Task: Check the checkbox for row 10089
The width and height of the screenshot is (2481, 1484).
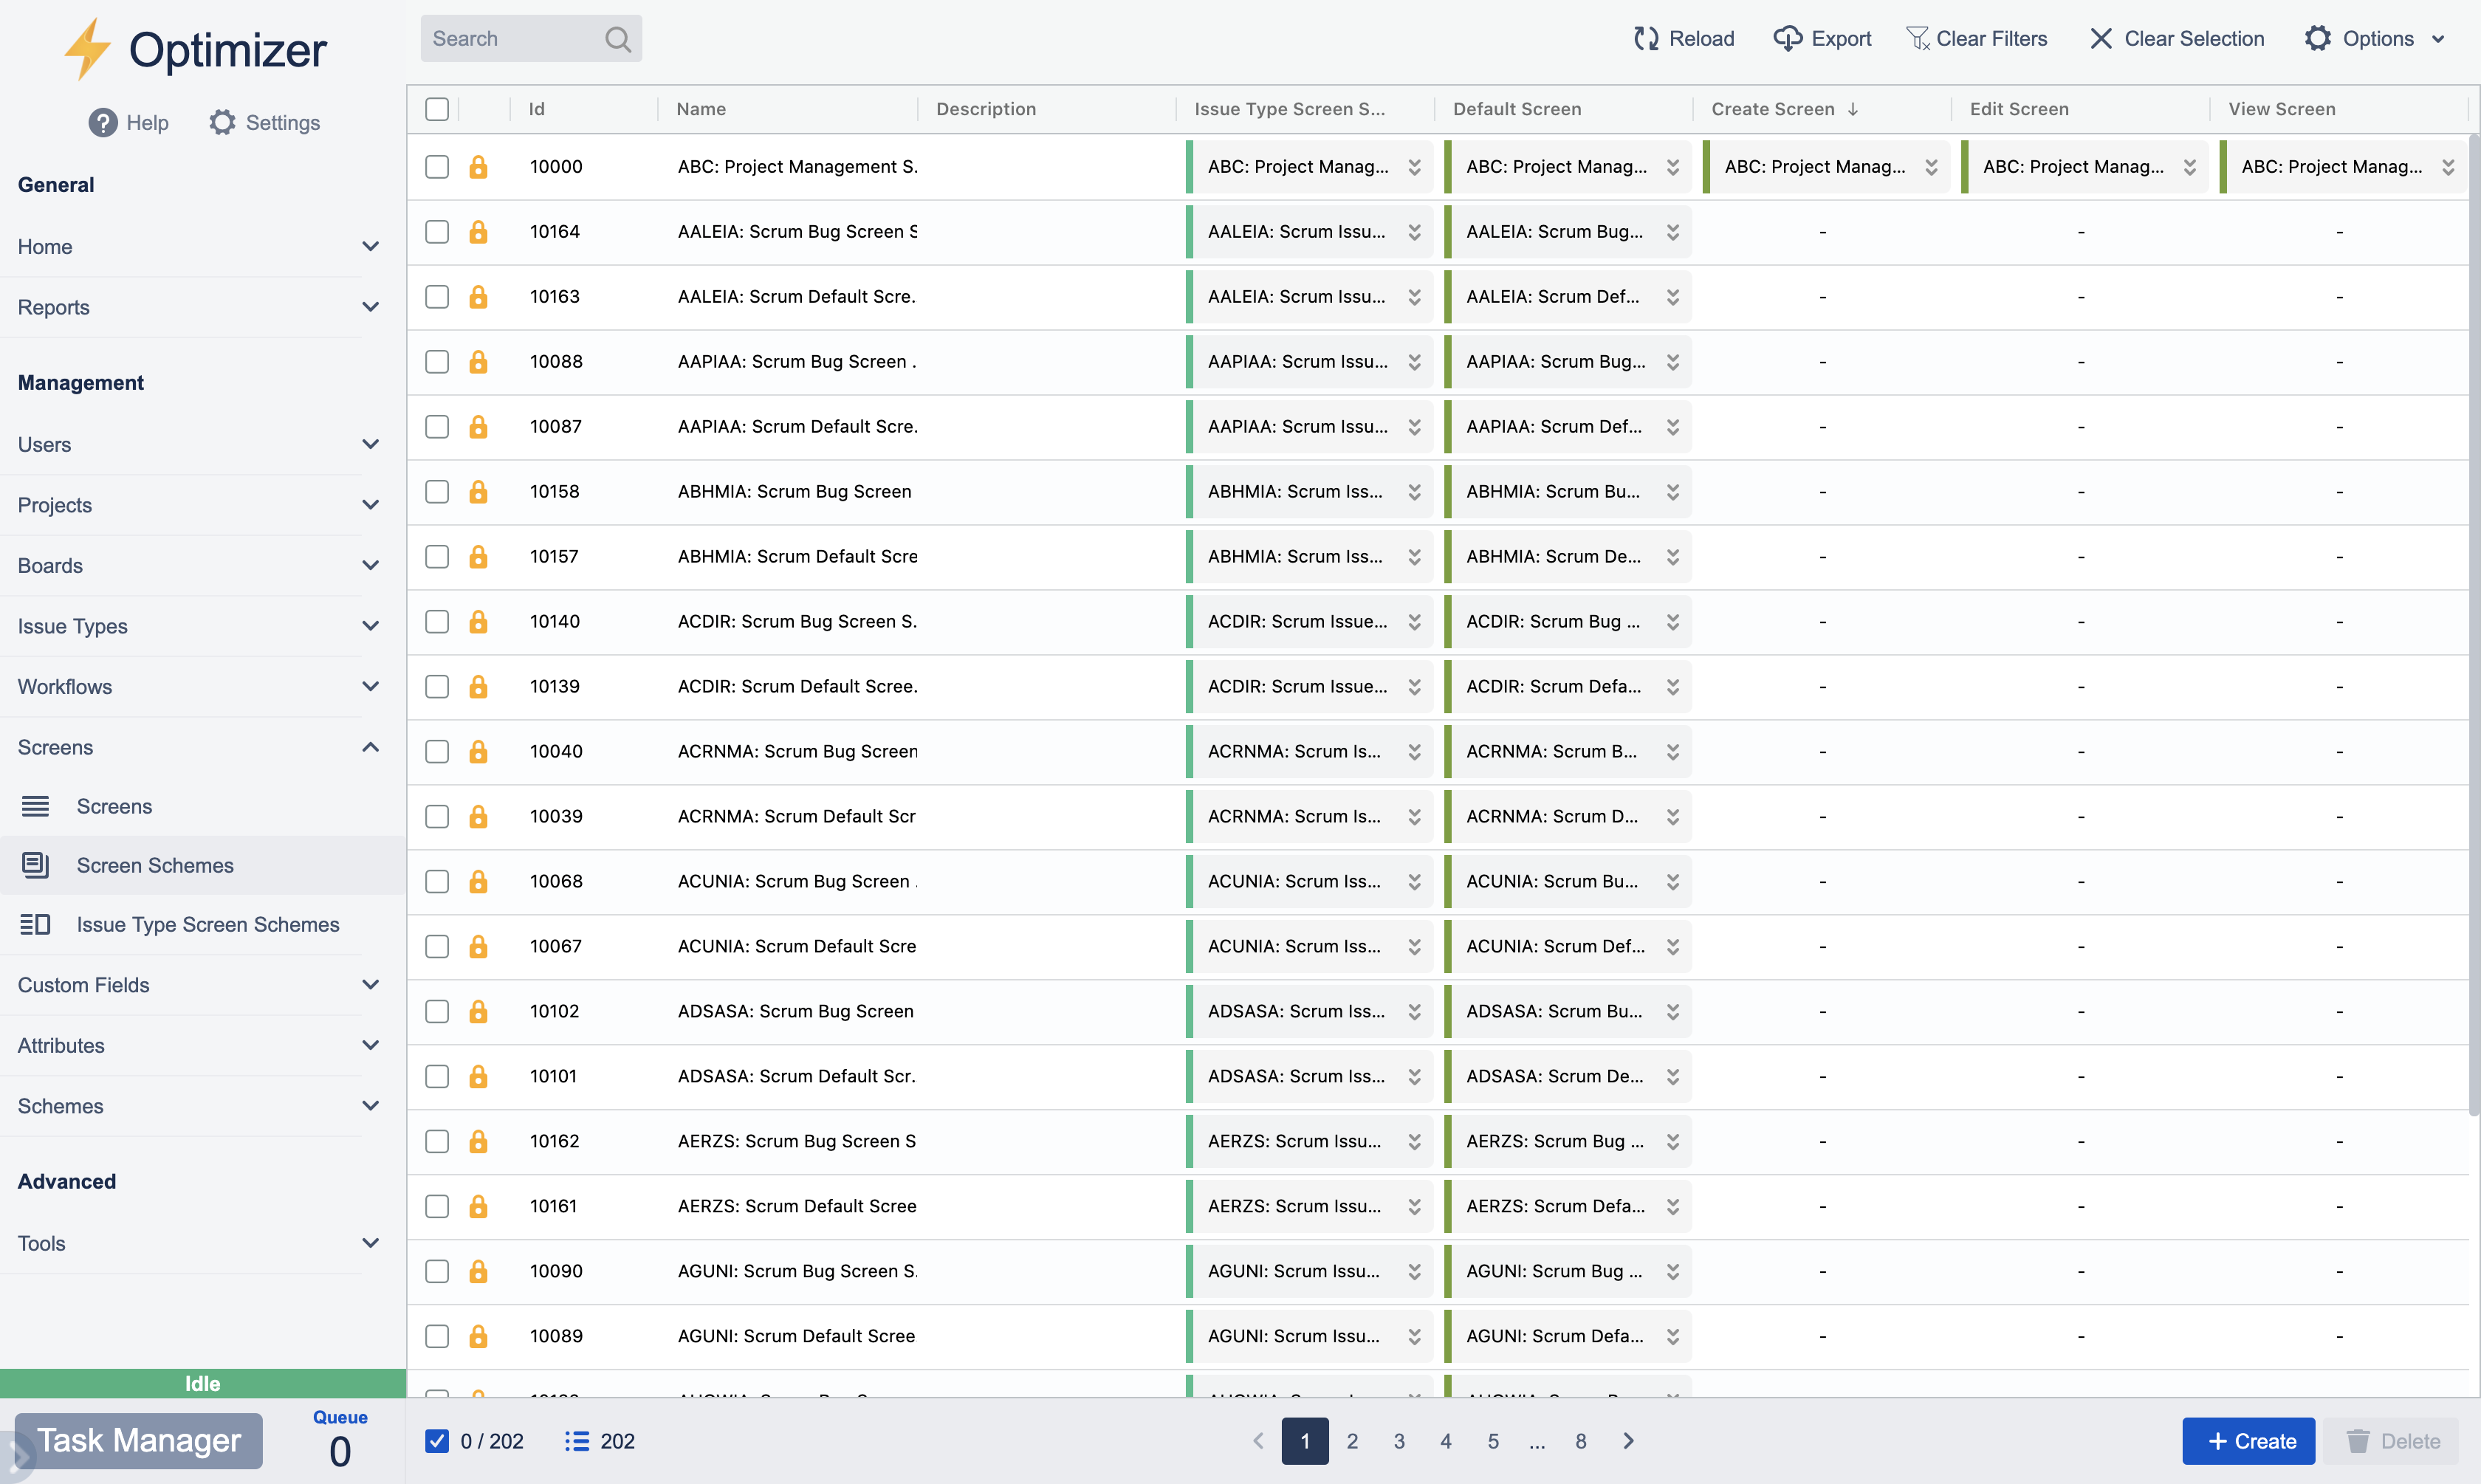Action: [x=437, y=1335]
